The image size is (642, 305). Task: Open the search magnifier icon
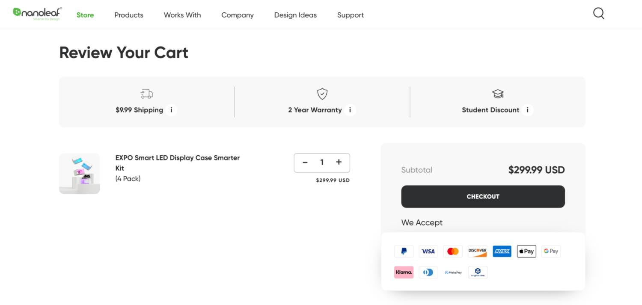(599, 14)
